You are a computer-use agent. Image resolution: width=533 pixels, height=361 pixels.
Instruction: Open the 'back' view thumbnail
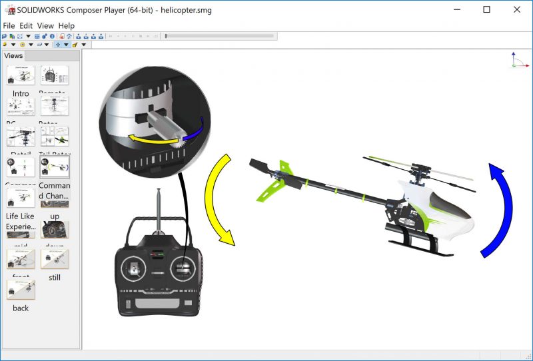pos(21,290)
